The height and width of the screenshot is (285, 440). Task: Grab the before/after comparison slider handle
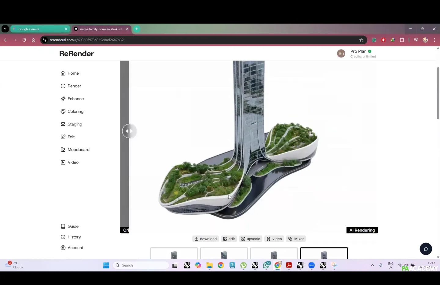[129, 131]
